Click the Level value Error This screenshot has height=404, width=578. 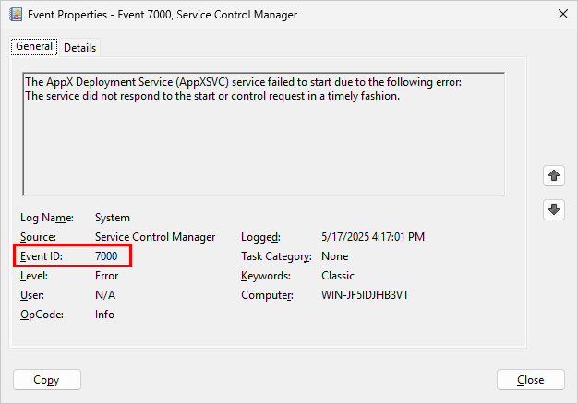coord(106,276)
